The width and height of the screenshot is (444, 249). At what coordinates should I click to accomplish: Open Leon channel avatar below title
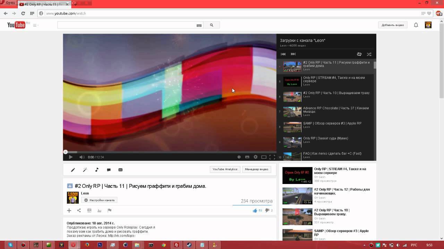pyautogui.click(x=73, y=197)
